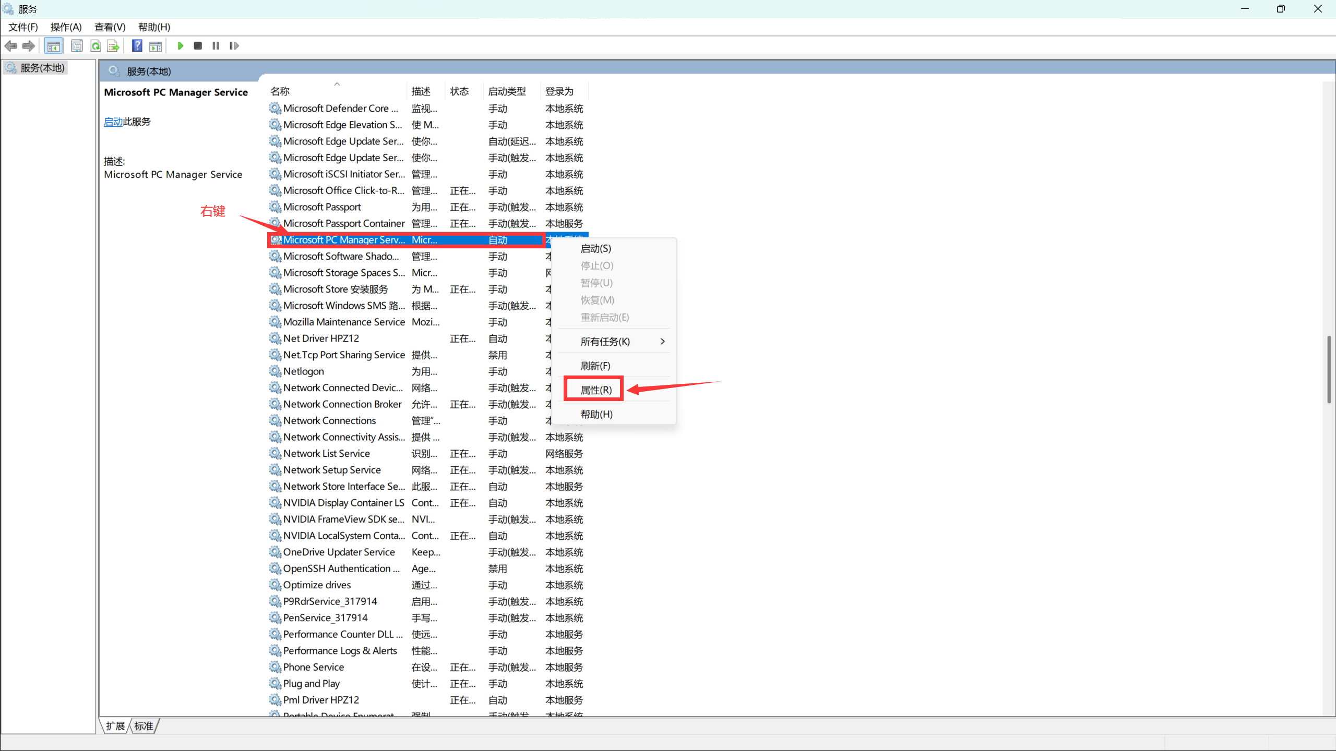Expand the 所有任务(K) submenu arrow

[662, 342]
